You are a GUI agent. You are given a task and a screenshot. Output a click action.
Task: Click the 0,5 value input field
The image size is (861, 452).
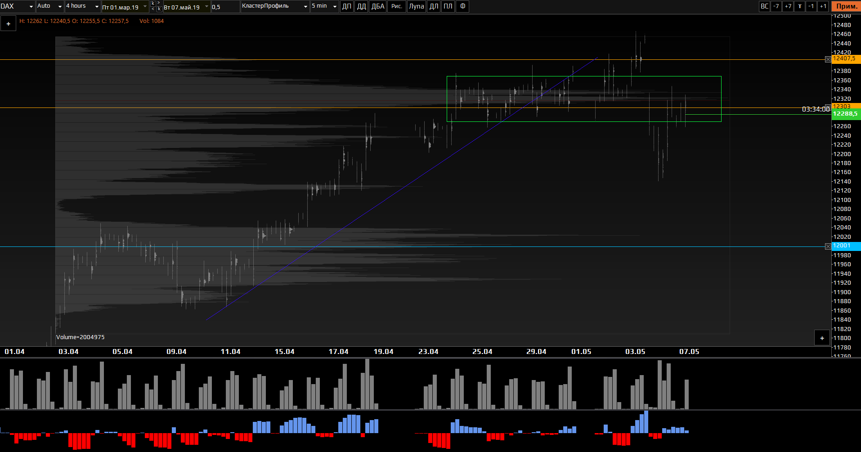225,7
